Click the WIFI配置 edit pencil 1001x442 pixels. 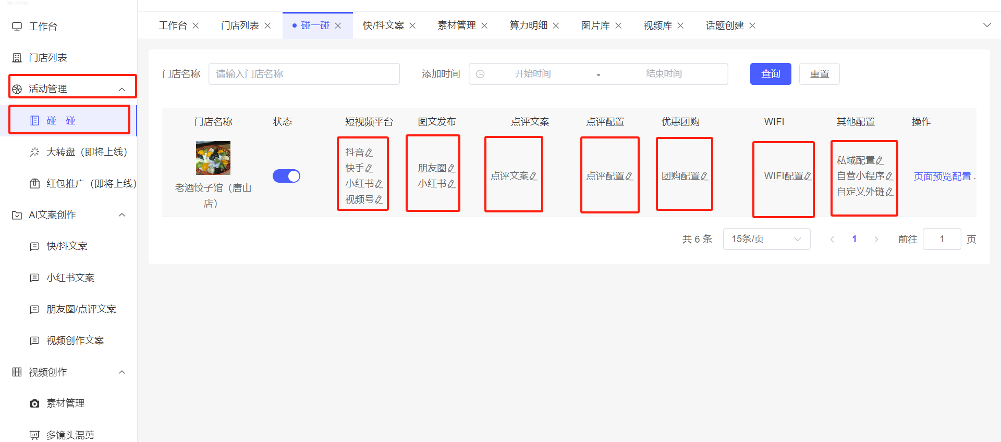click(x=808, y=176)
